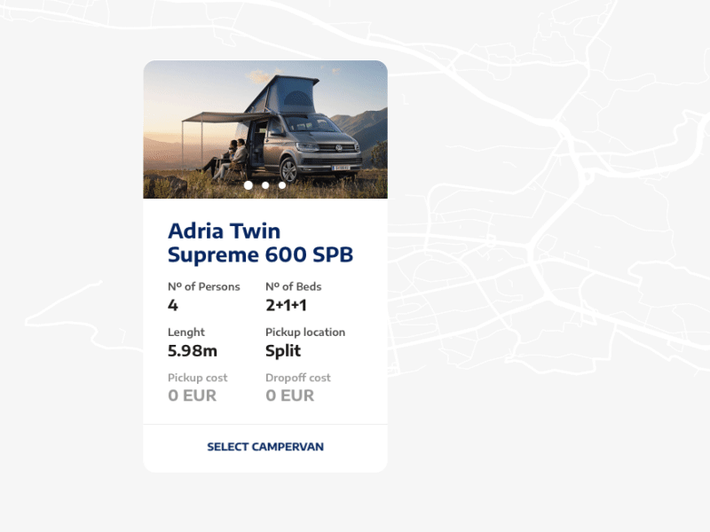Click the Adria Twin Supreme 600 SPB title
The height and width of the screenshot is (532, 710).
click(260, 243)
